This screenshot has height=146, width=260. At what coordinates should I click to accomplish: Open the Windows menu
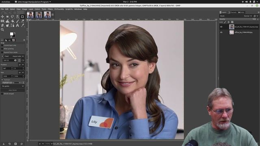[x=78, y=9]
